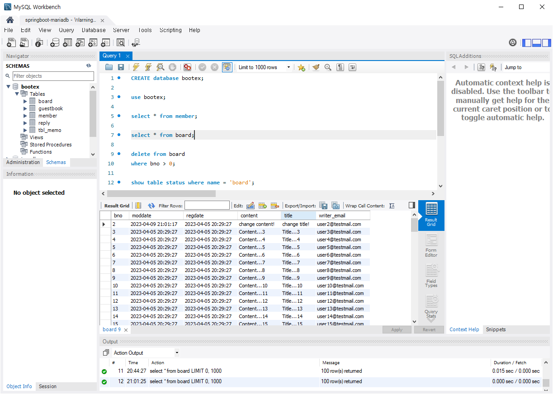This screenshot has width=553, height=394.
Task: Toggle invisible characters display
Action: coord(340,67)
